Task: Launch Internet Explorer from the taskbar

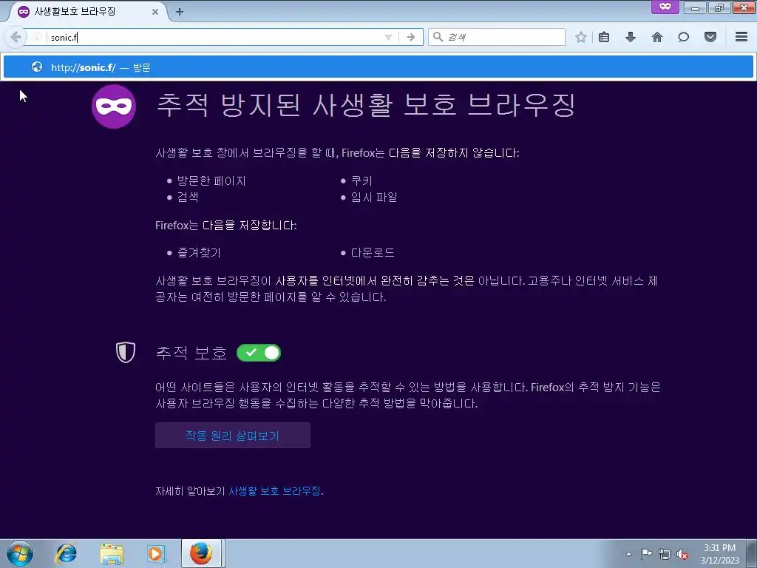Action: click(x=66, y=553)
